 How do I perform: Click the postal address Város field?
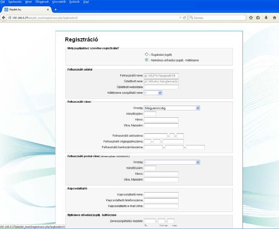[x=161, y=174]
